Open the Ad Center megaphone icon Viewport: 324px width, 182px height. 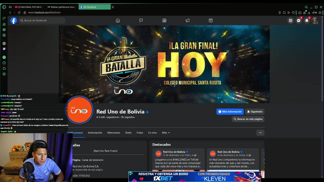[x=187, y=20]
